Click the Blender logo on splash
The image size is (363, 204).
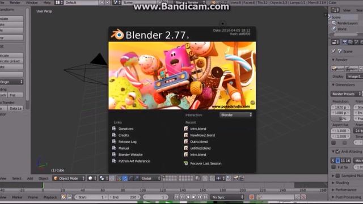click(117, 35)
